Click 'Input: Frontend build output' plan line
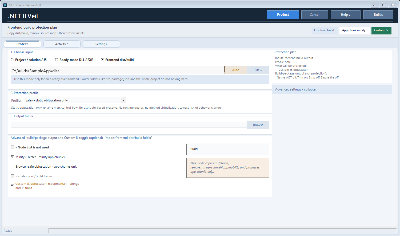The image size is (400, 236). (x=294, y=58)
